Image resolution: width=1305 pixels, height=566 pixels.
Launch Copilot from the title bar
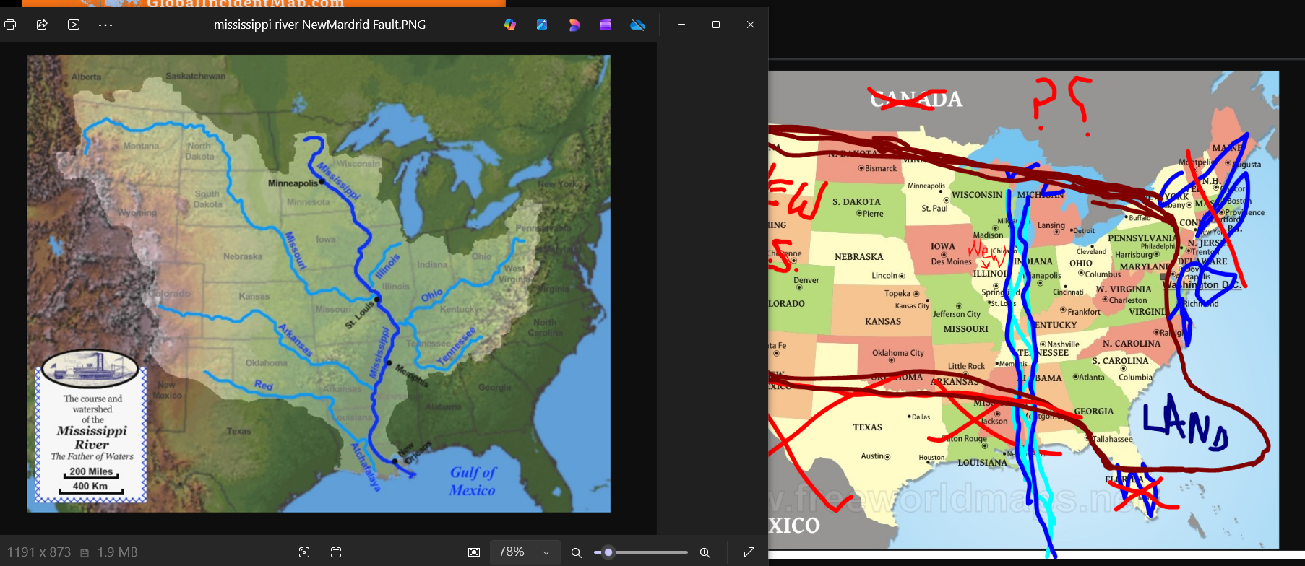pyautogui.click(x=510, y=25)
